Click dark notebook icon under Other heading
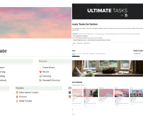143x115 pixels. [70, 92]
